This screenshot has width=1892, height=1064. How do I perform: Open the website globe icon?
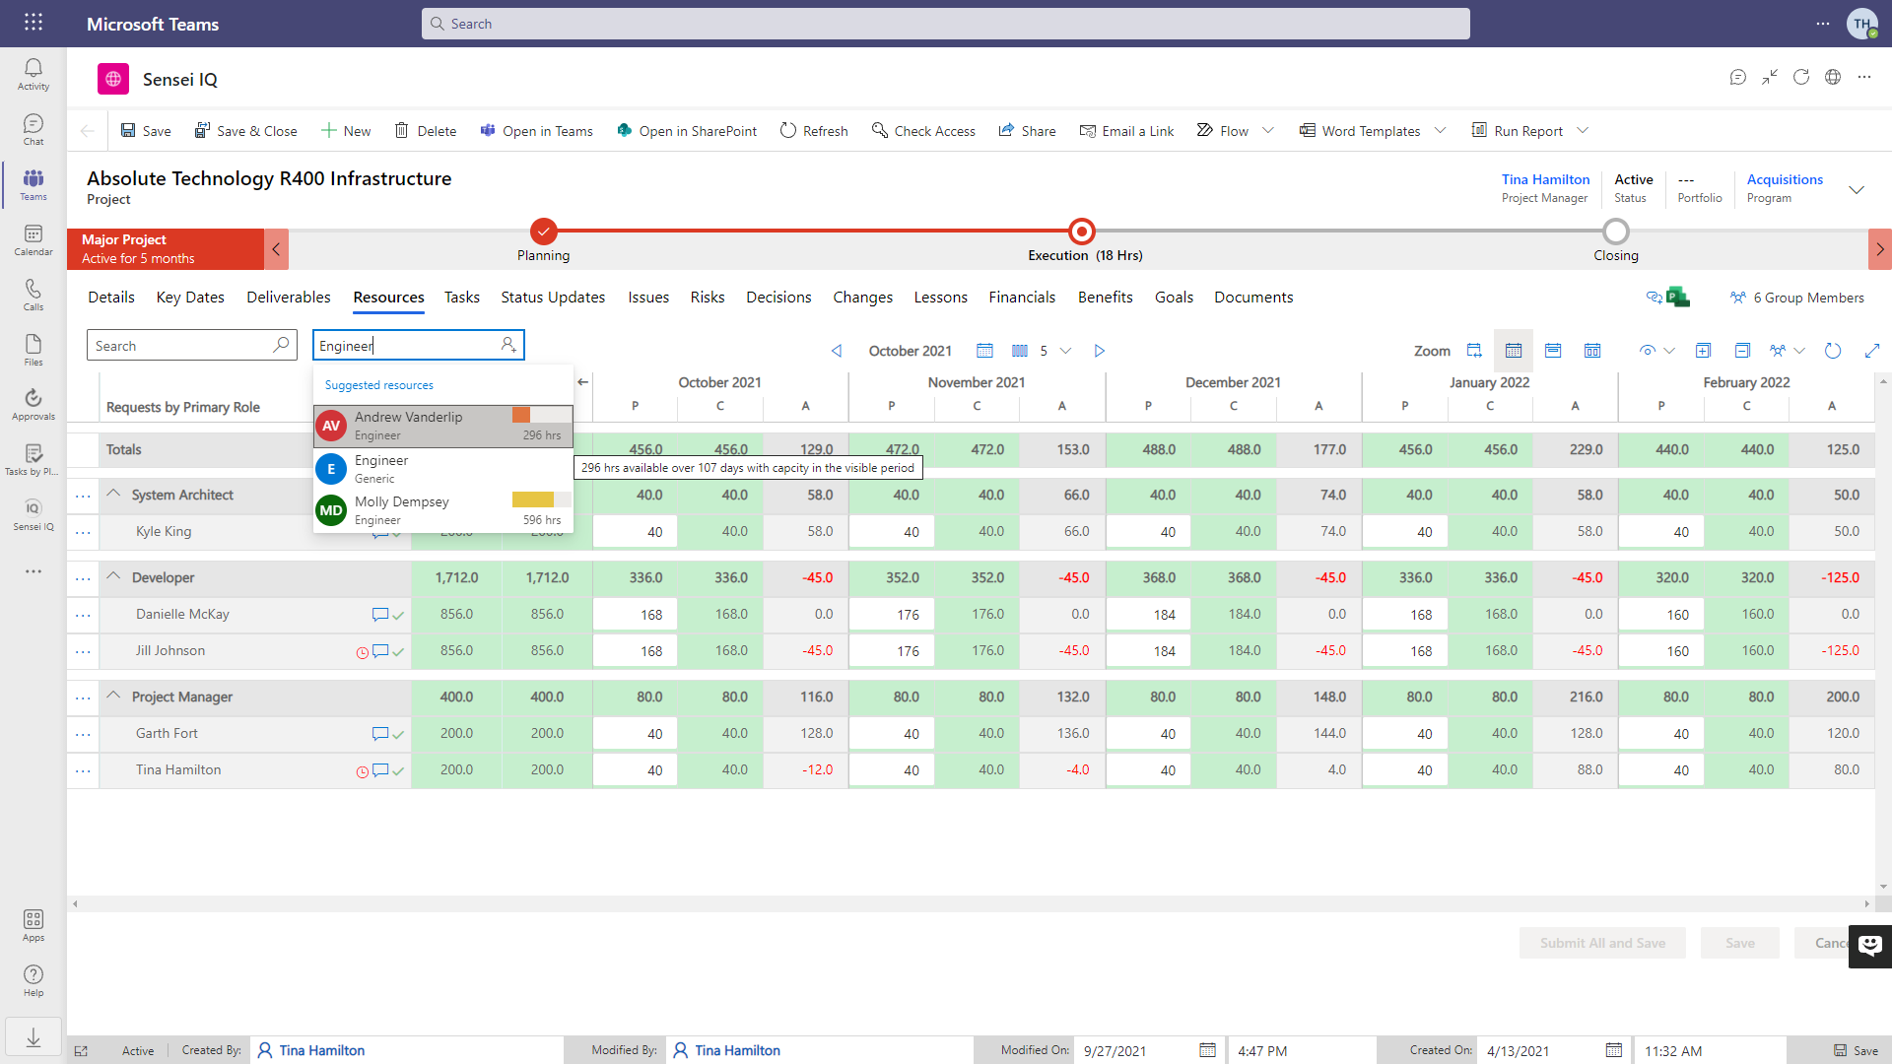coord(1833,77)
